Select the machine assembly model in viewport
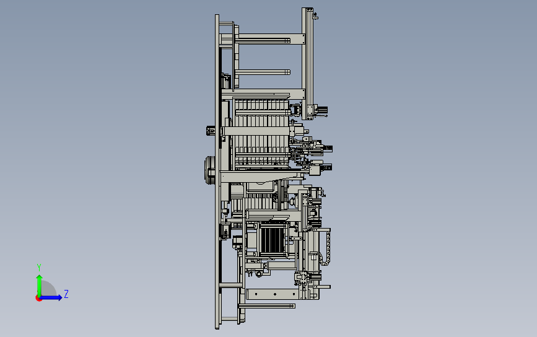The width and height of the screenshot is (537, 337). click(269, 168)
